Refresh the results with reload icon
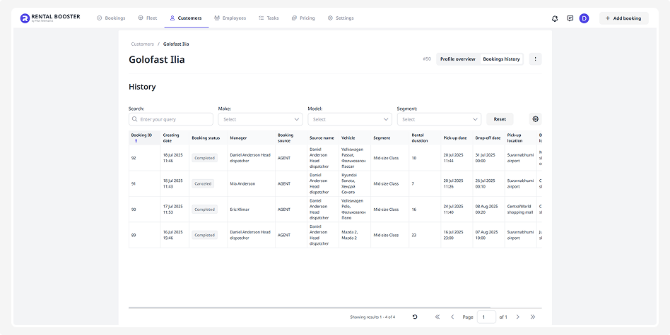 click(415, 317)
